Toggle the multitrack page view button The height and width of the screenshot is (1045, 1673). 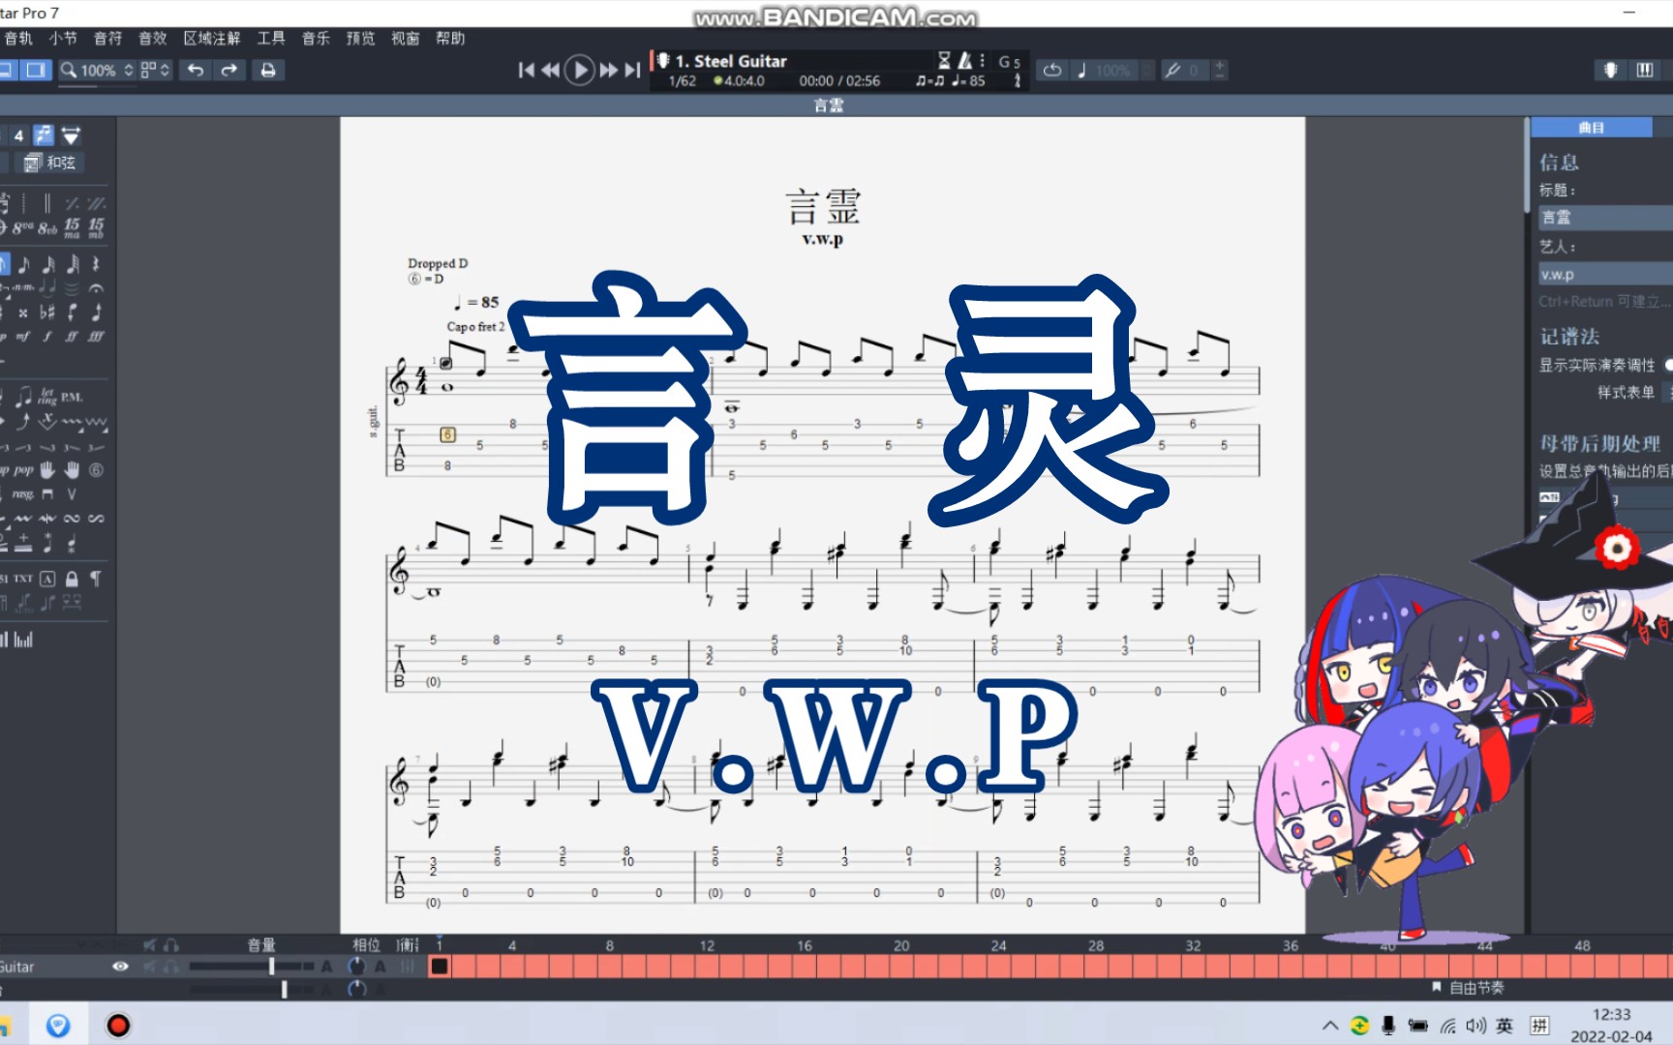[36, 70]
